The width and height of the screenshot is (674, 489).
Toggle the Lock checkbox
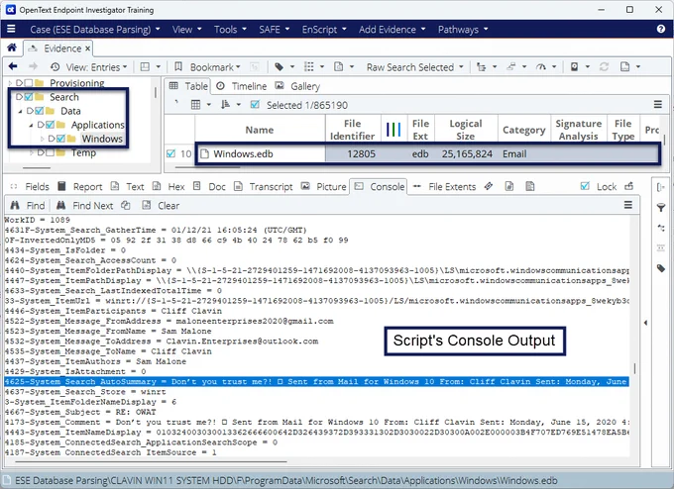tap(585, 186)
